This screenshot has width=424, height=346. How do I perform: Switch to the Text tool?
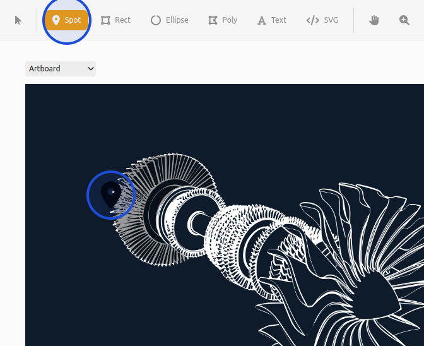[x=272, y=20]
